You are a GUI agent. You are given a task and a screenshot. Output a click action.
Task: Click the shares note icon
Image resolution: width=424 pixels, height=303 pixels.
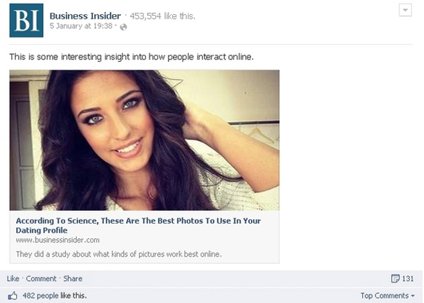pos(395,278)
